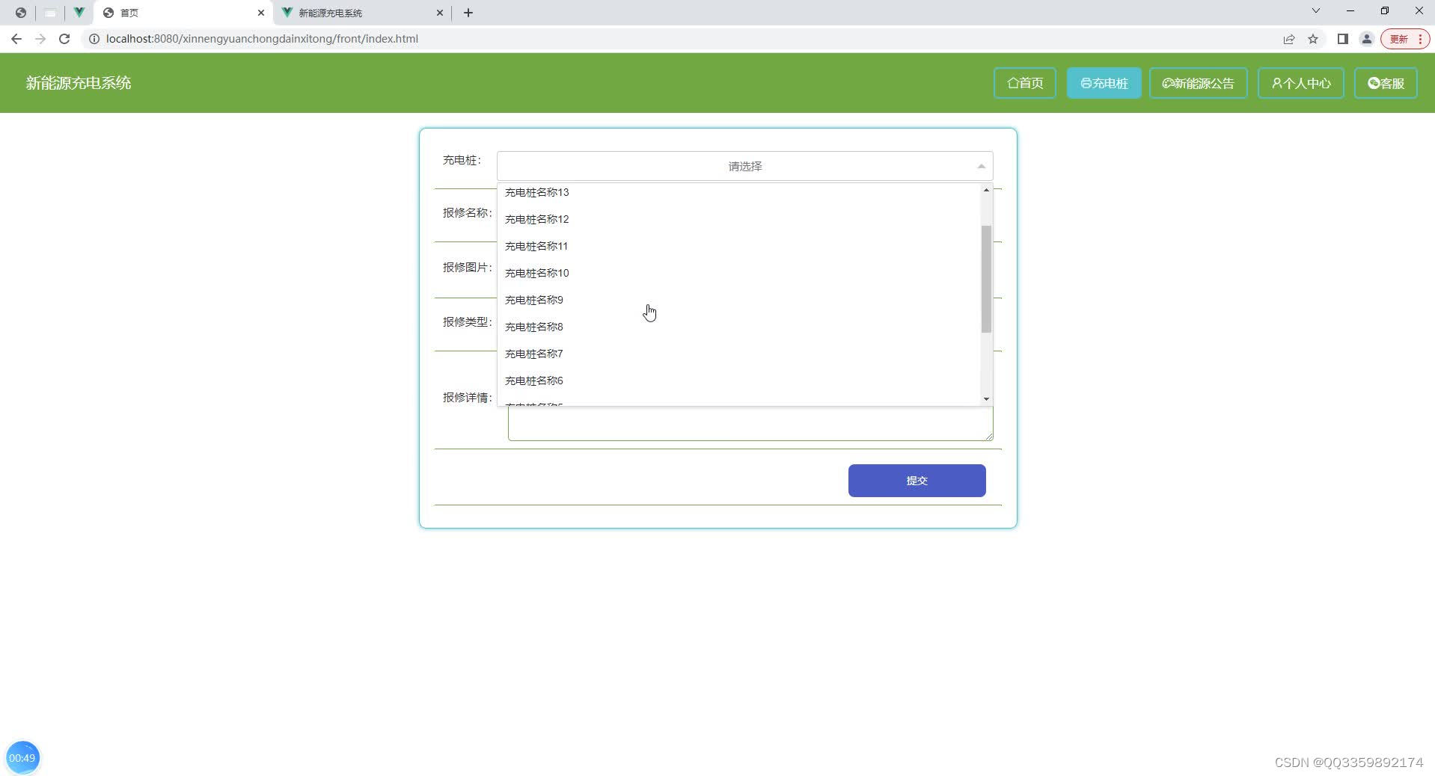Screen dimensions: 1435x776
Task: Open the 新能源公告 navigation menu item
Action: pyautogui.click(x=1199, y=83)
